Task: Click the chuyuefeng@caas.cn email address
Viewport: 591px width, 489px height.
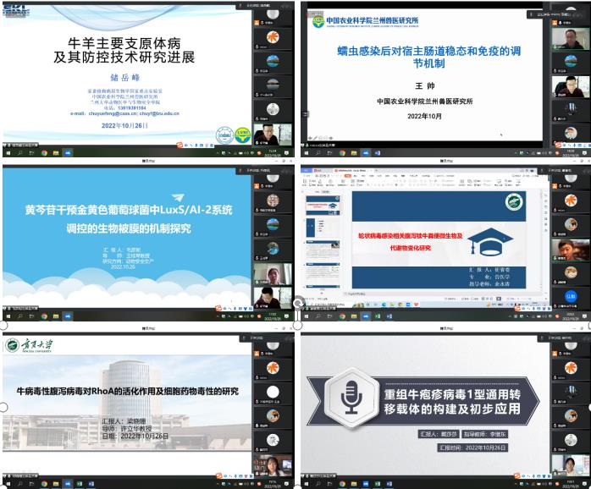Action: click(115, 113)
